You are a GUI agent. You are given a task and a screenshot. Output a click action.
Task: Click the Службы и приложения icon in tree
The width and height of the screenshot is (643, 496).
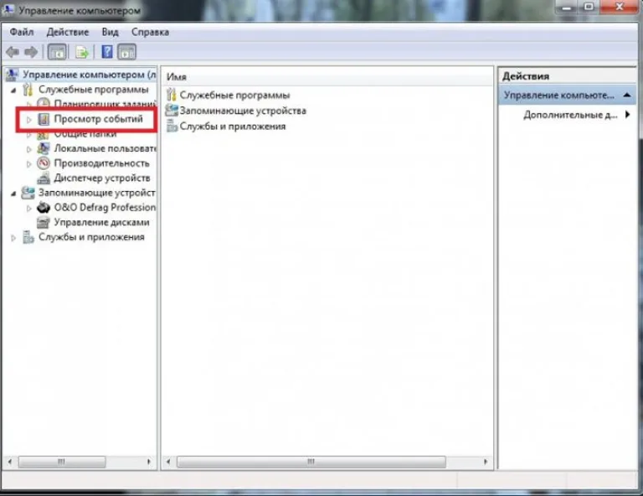pyautogui.click(x=28, y=237)
